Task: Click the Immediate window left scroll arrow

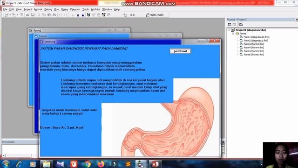Action: (4, 155)
